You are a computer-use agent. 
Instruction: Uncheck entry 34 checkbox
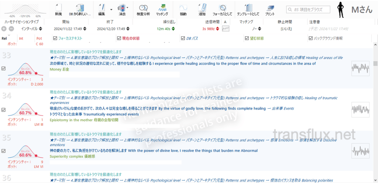click(3, 110)
